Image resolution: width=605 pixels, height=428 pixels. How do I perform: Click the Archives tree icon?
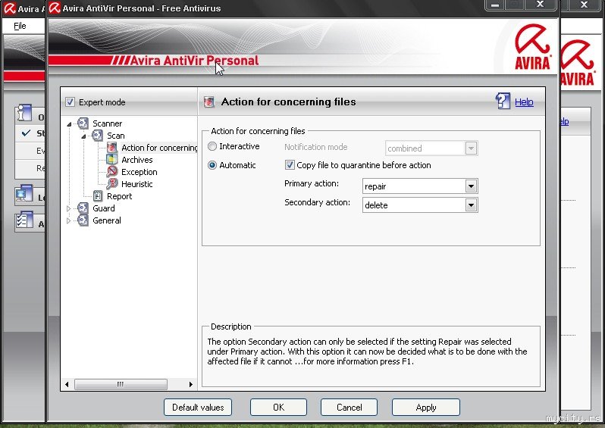(x=111, y=160)
